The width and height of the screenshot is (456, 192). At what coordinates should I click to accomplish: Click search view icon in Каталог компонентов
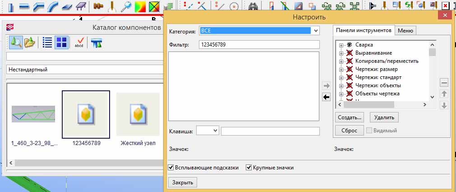tap(16, 42)
